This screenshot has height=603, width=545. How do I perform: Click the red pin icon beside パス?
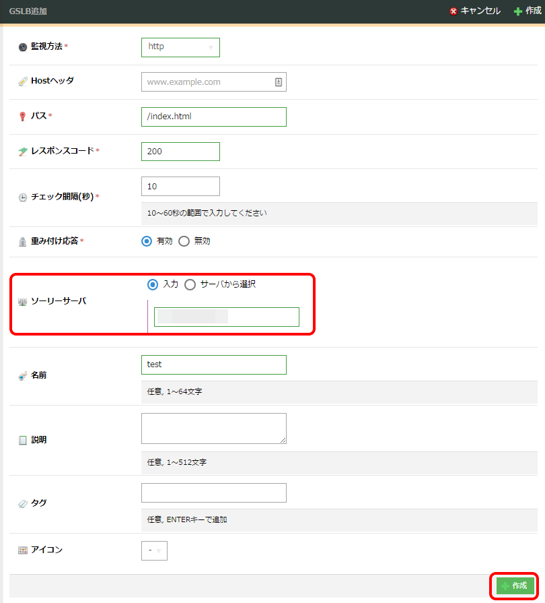[x=23, y=117]
